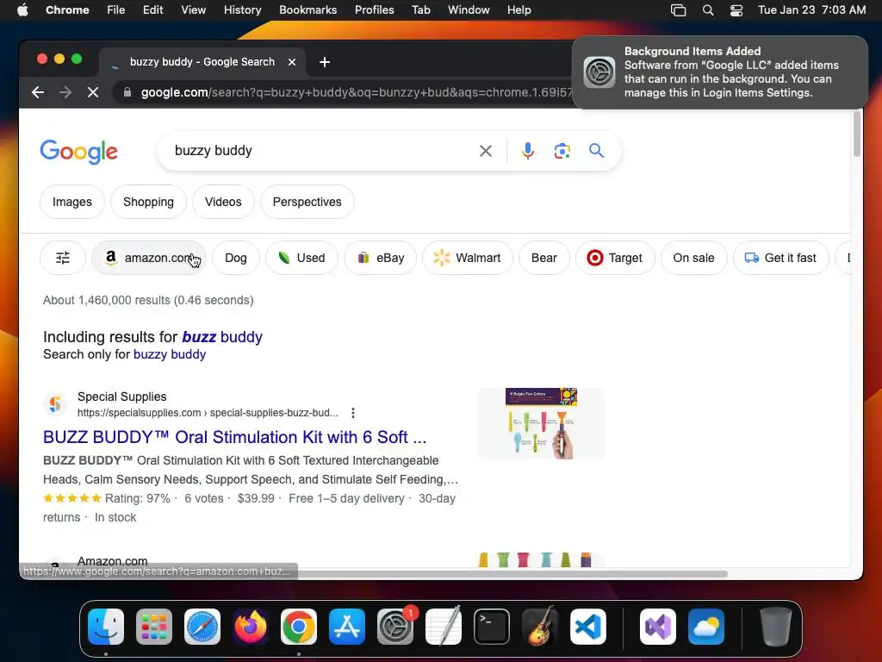Open the cloud weather app in dock
Image resolution: width=882 pixels, height=662 pixels.
[x=706, y=627]
